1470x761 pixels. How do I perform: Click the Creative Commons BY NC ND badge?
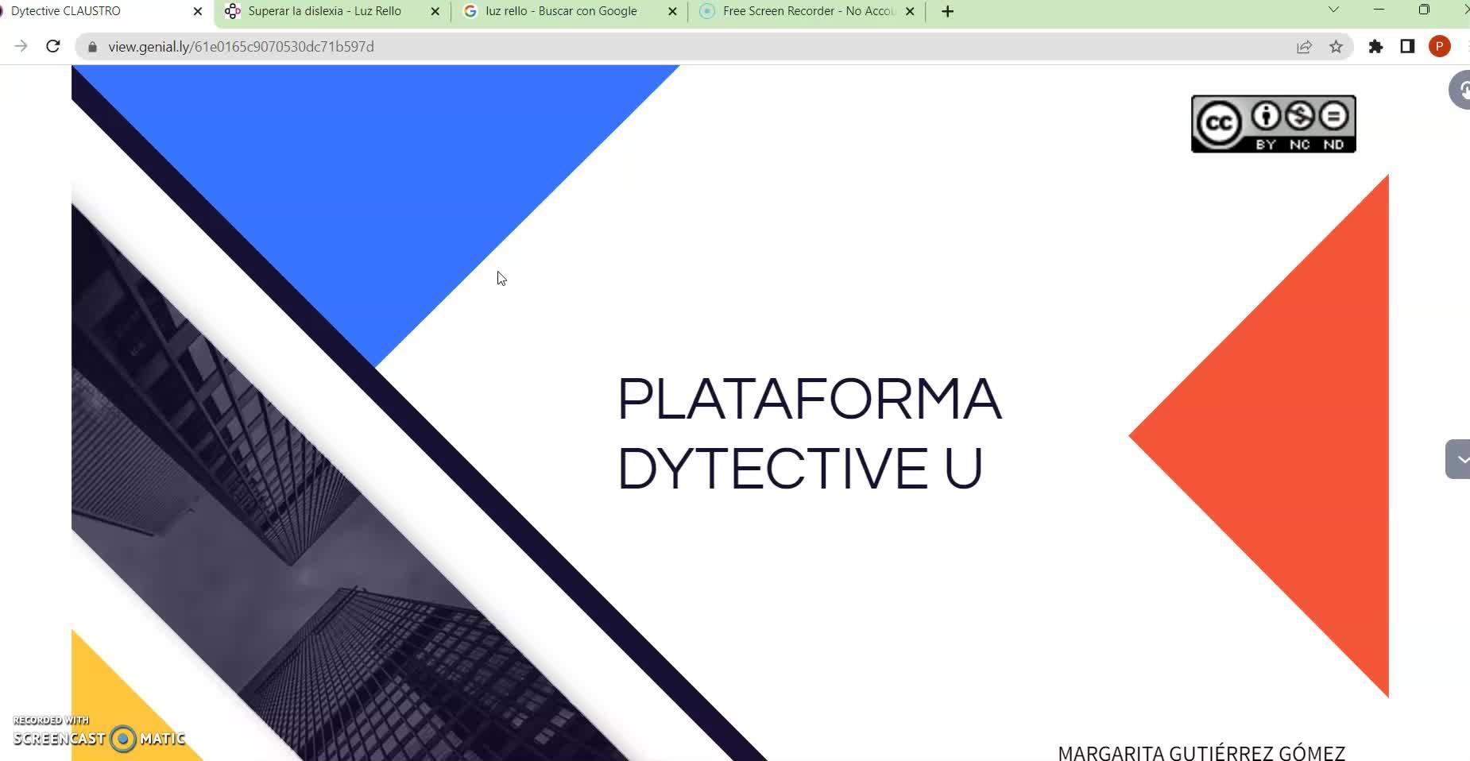(x=1273, y=124)
